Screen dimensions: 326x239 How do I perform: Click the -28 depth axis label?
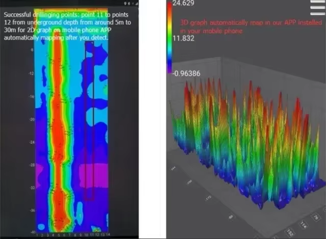pos(32,165)
